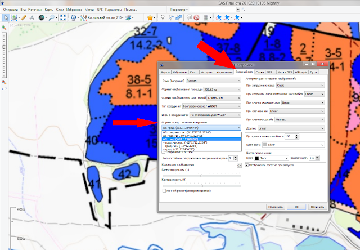Select the arrow pointer tool in toolbar
Viewport: 360px width, 250px height.
pos(6,17)
